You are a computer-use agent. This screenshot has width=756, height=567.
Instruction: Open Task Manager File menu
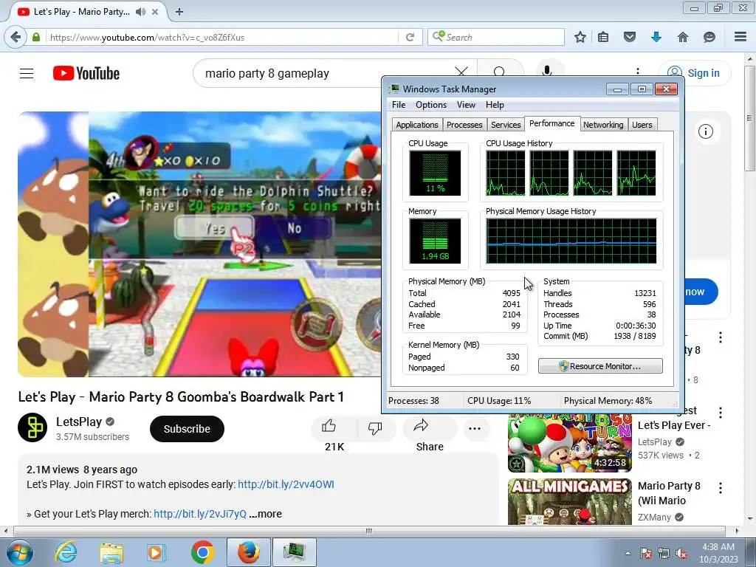tap(399, 105)
